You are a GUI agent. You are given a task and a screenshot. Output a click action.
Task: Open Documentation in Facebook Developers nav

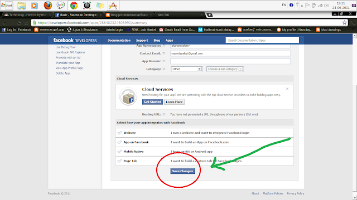point(119,41)
